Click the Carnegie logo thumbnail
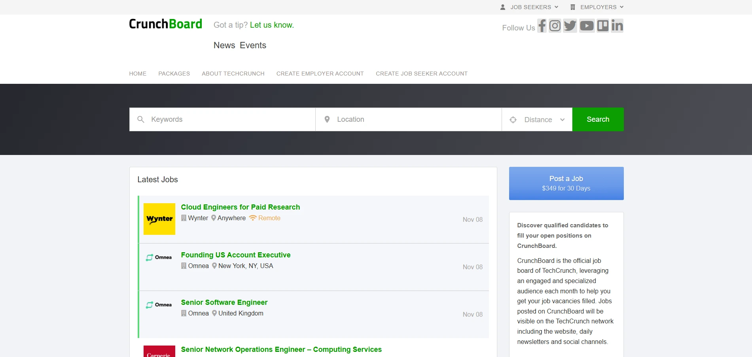752x357 pixels. point(159,351)
